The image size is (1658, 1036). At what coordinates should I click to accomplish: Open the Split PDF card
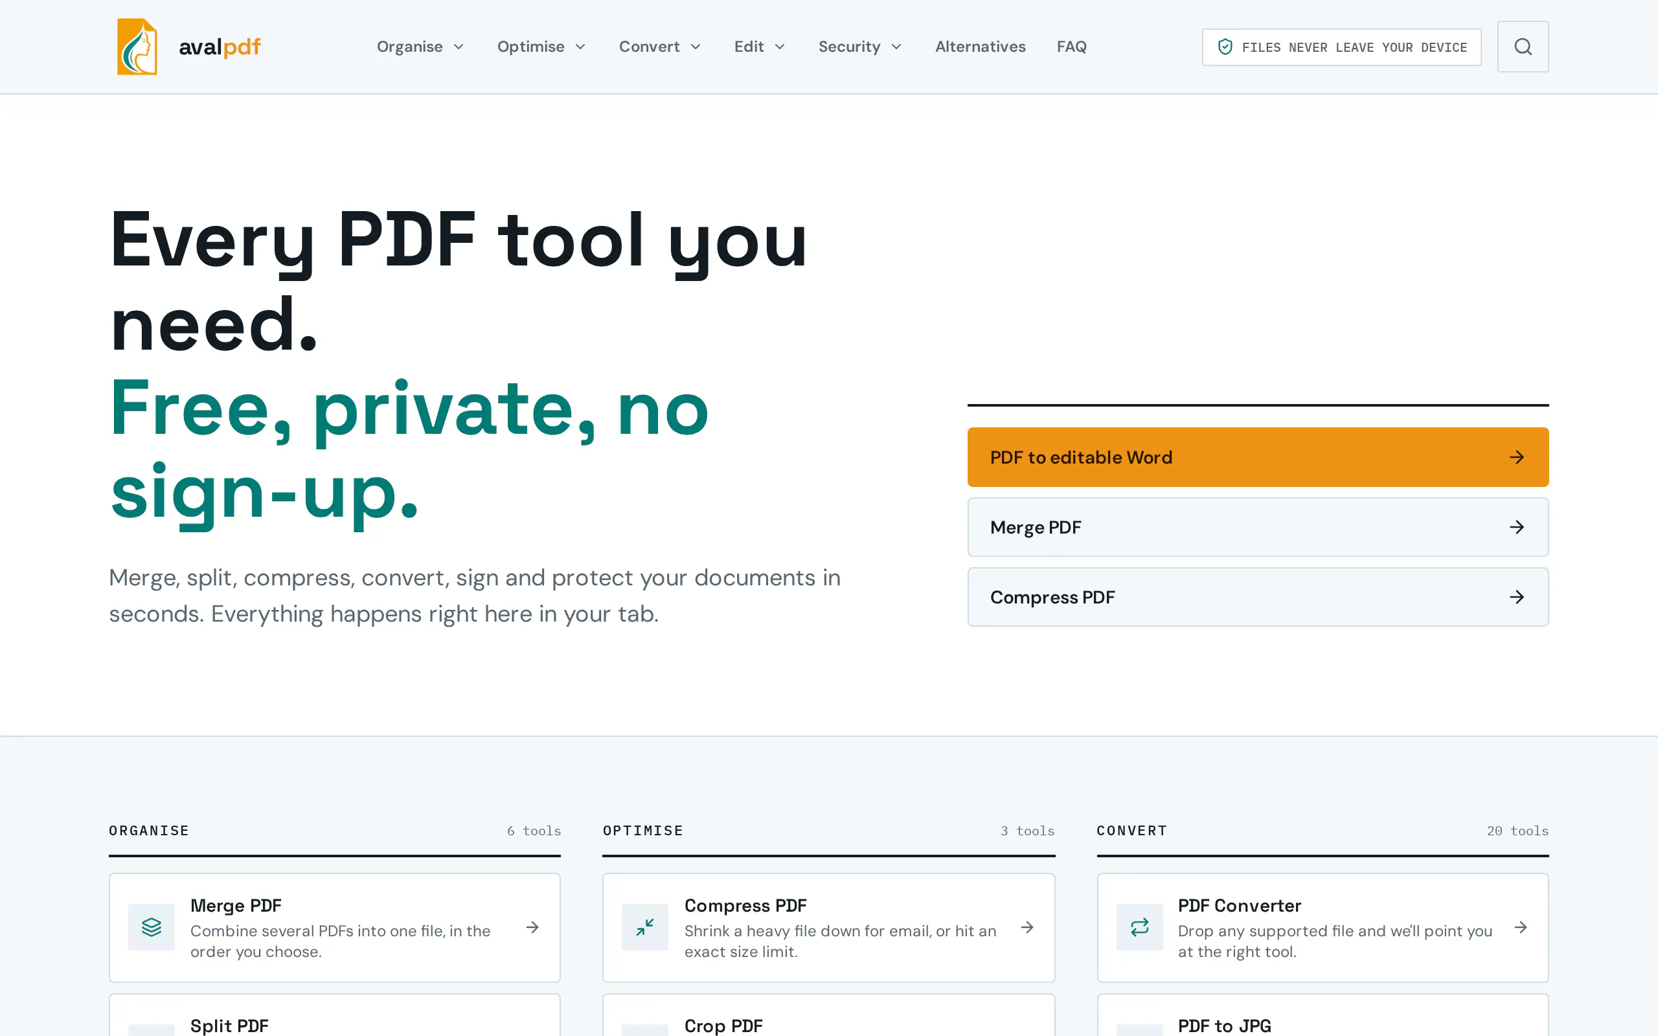[334, 1015]
